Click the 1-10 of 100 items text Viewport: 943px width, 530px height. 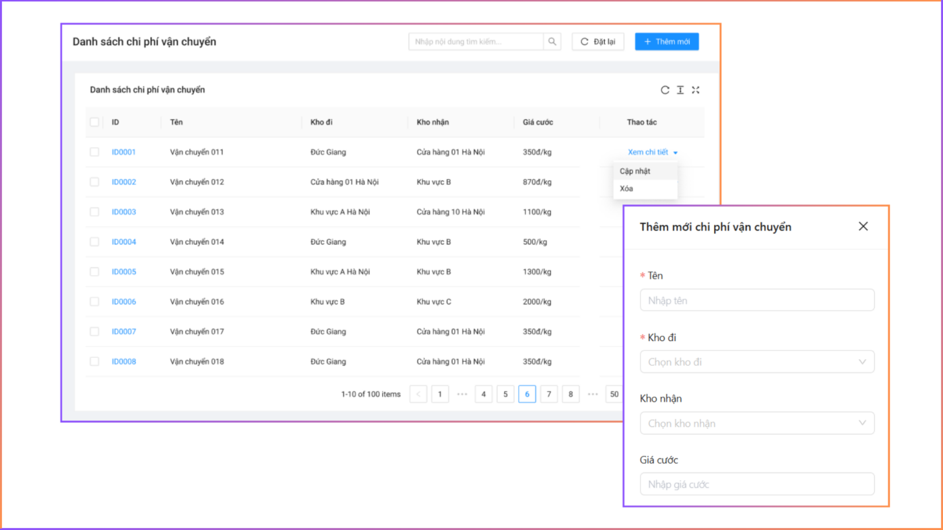click(370, 394)
